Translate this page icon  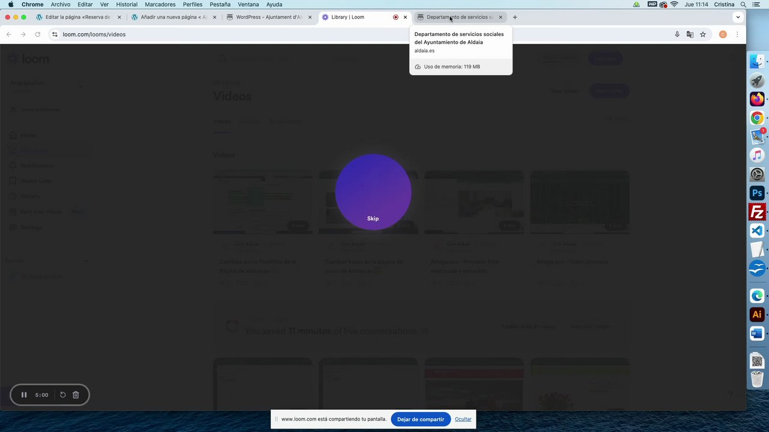(x=690, y=34)
